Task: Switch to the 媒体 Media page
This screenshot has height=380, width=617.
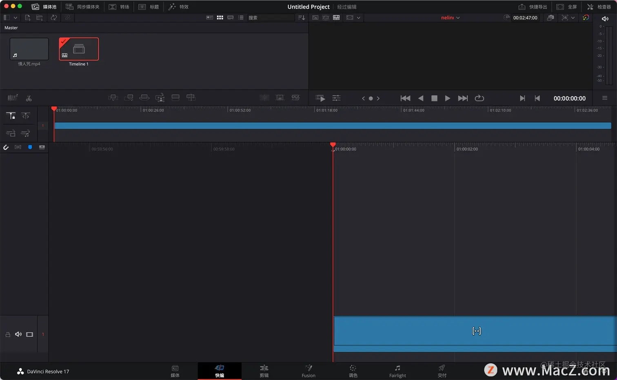Action: (175, 371)
